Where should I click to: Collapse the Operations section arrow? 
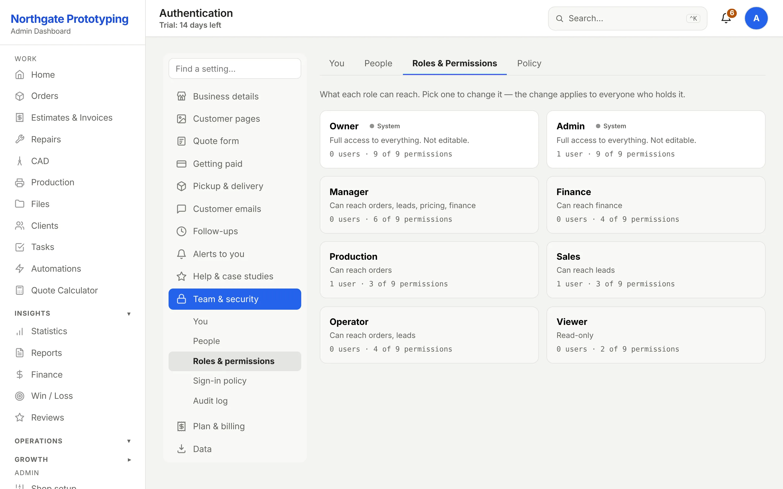[x=129, y=441]
